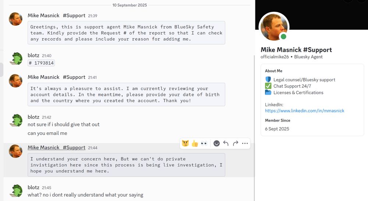
Task: Click the 'Greetings, this is support agent' message
Action: point(126,33)
